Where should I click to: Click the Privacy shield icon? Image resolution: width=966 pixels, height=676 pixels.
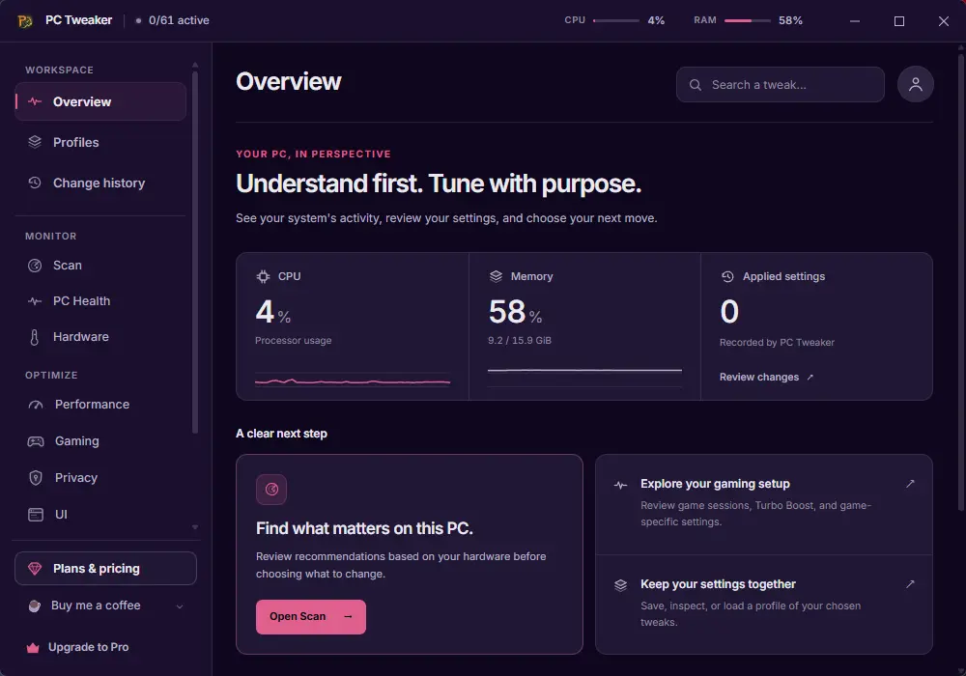click(x=36, y=478)
